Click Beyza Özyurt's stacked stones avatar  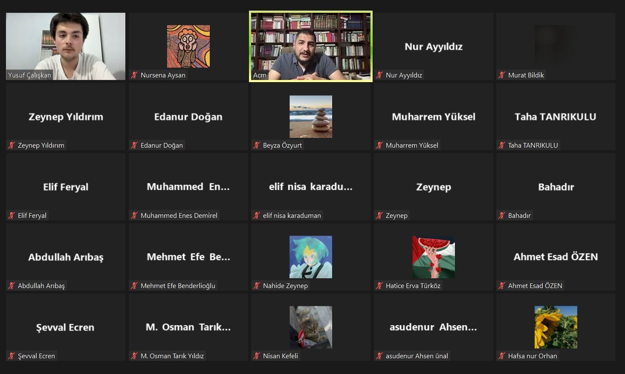(x=311, y=117)
